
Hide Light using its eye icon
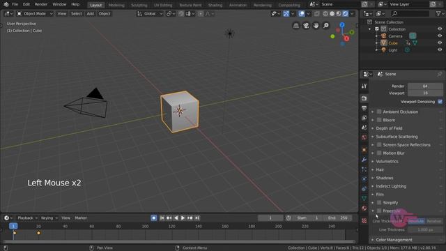[440, 50]
